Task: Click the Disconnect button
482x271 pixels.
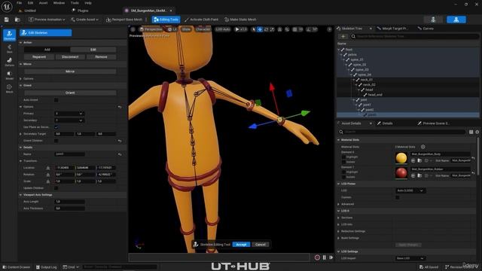Action: [70, 57]
